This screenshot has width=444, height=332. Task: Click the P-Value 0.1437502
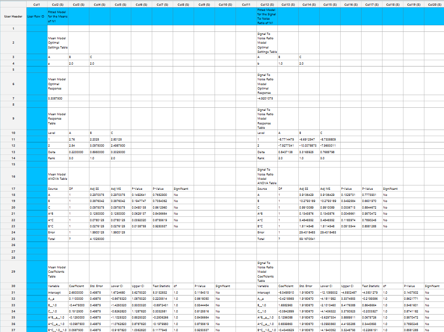[414, 293]
